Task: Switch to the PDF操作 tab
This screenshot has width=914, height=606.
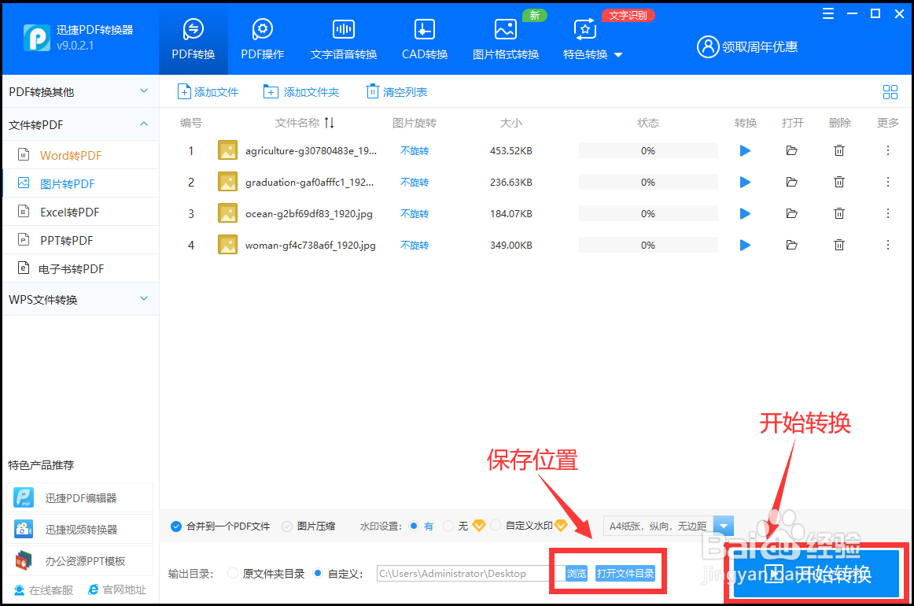Action: (262, 38)
